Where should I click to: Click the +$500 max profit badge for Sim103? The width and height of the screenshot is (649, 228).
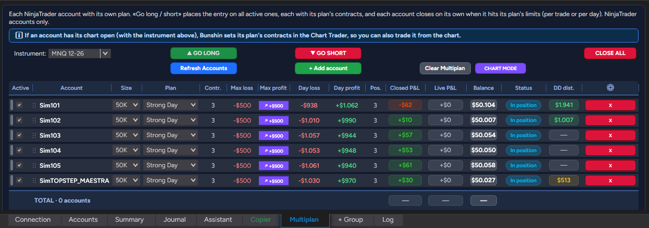tap(273, 136)
